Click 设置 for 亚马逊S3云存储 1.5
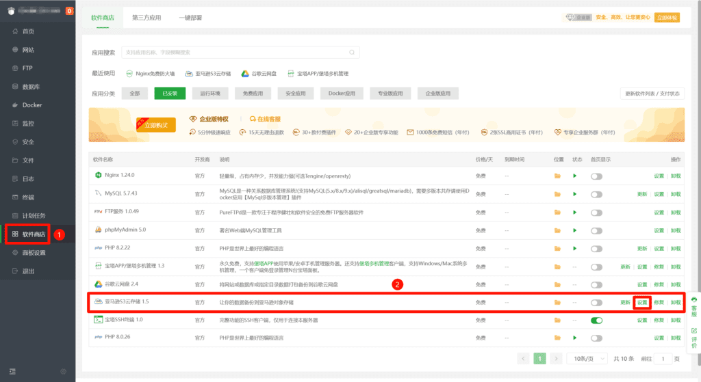701x382 pixels. point(641,302)
